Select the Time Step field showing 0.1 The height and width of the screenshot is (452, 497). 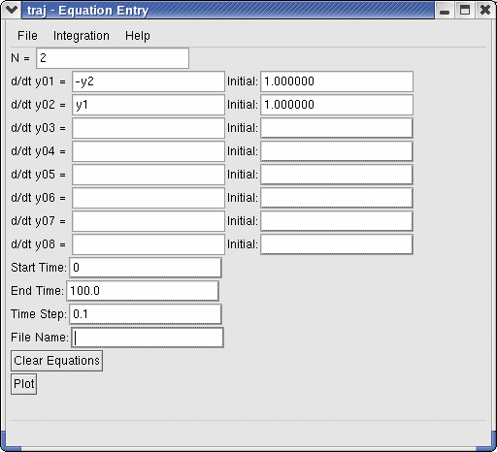coord(146,314)
